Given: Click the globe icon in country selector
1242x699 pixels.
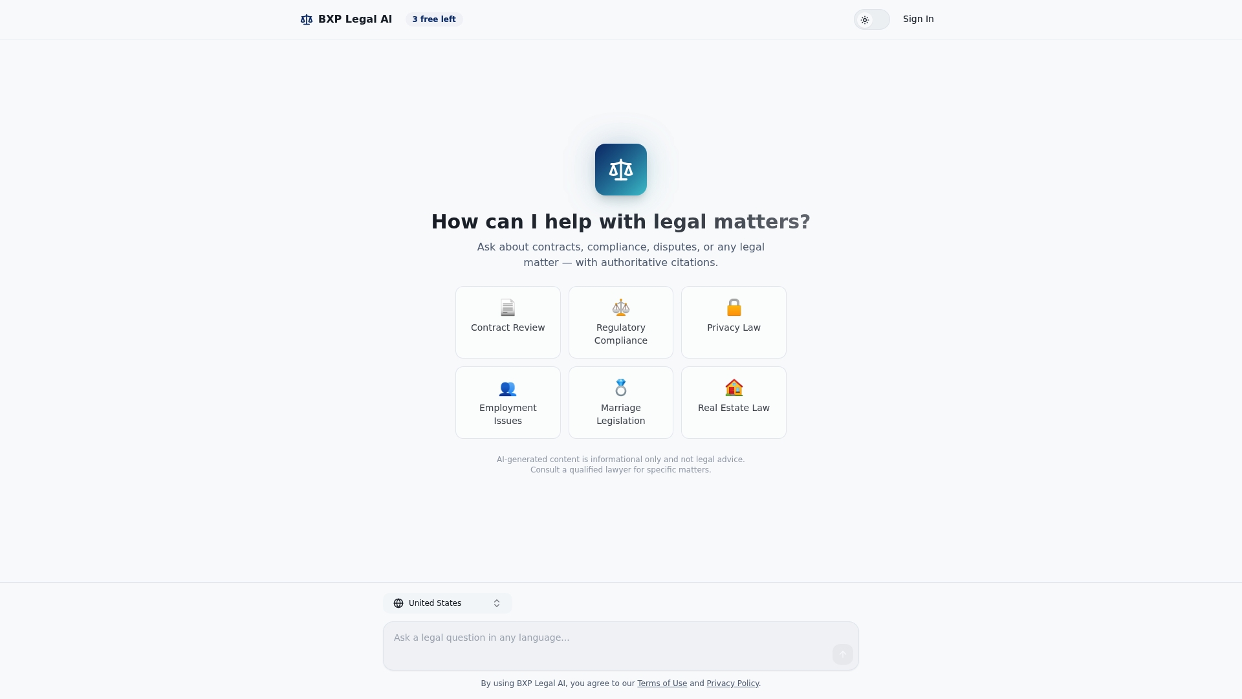Looking at the screenshot, I should point(398,603).
